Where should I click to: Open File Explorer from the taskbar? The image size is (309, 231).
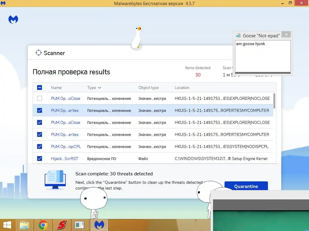click(24, 225)
